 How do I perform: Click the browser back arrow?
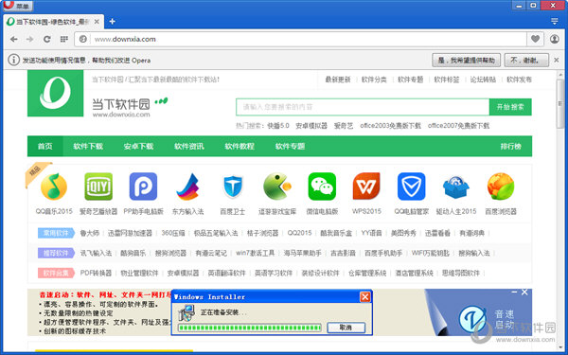(14, 39)
